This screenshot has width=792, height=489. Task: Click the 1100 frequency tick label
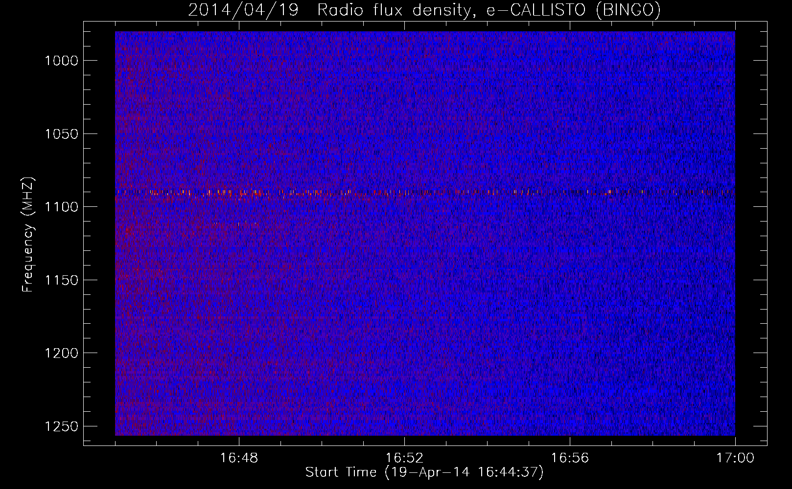click(x=61, y=207)
